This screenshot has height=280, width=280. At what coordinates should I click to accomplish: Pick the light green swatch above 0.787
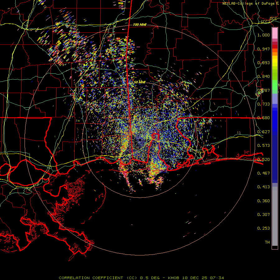coord(275,85)
